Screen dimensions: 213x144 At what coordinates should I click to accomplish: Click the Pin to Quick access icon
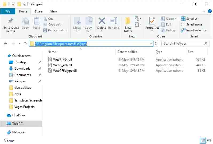pos(11,22)
